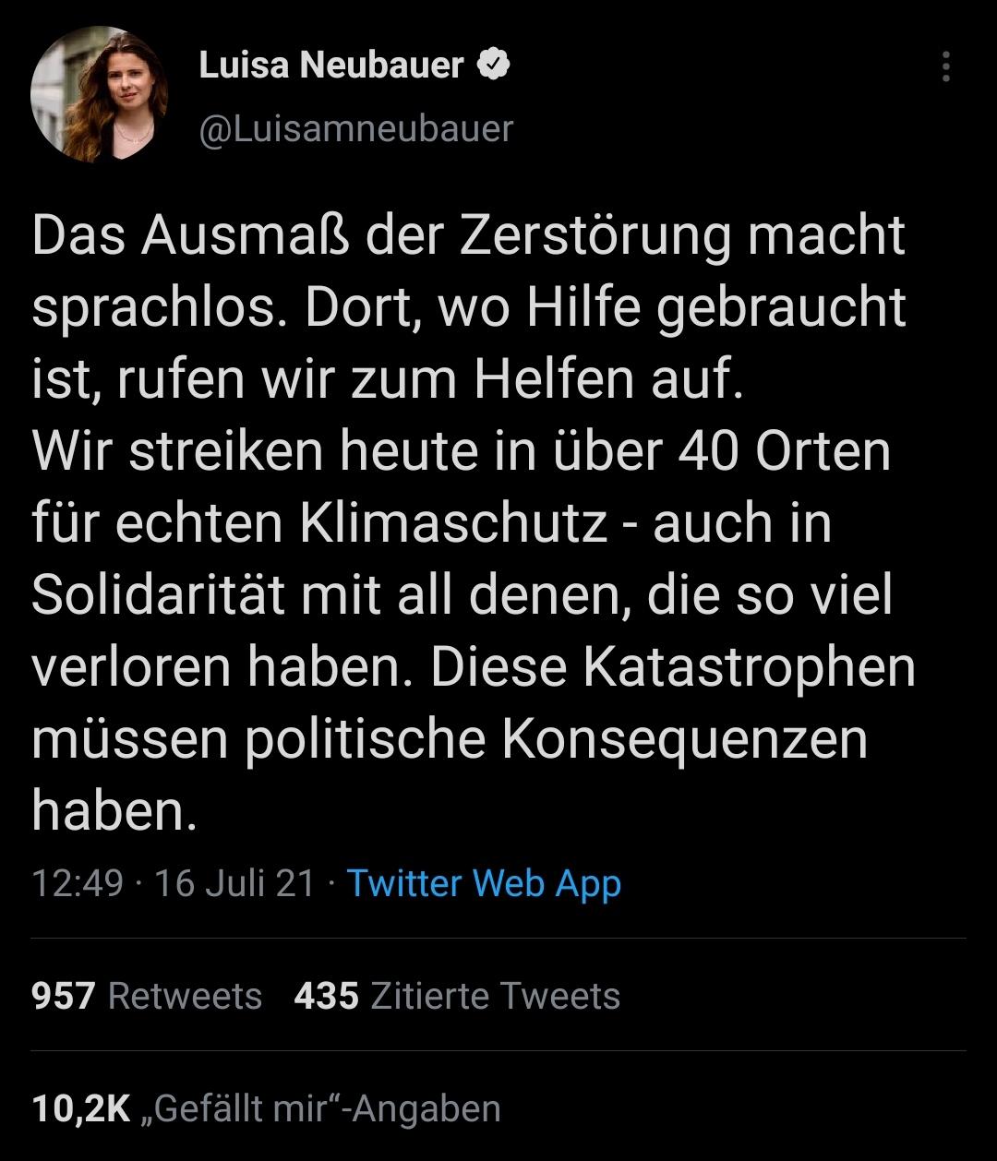
Task: Click the Twitter Web App source link
Action: click(484, 883)
